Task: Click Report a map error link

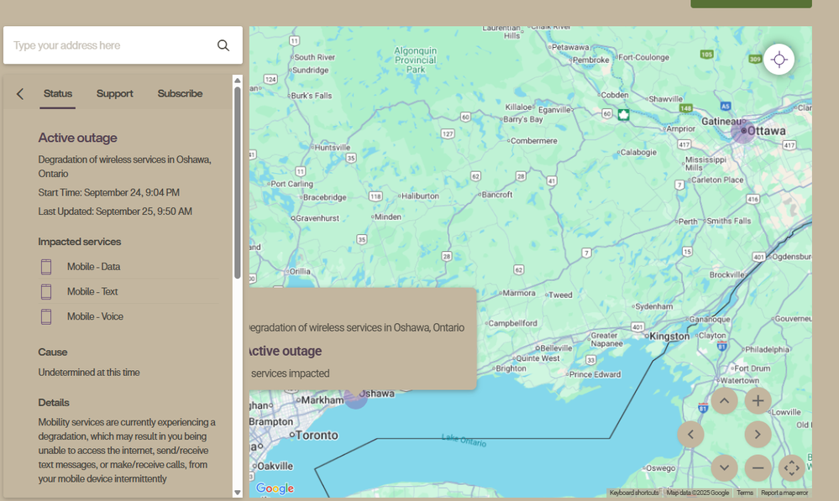Action: click(x=784, y=493)
